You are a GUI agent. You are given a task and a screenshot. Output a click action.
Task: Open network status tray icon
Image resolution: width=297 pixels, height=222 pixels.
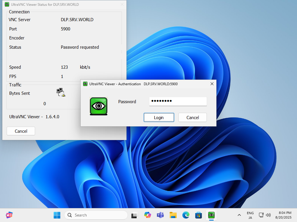(261, 215)
